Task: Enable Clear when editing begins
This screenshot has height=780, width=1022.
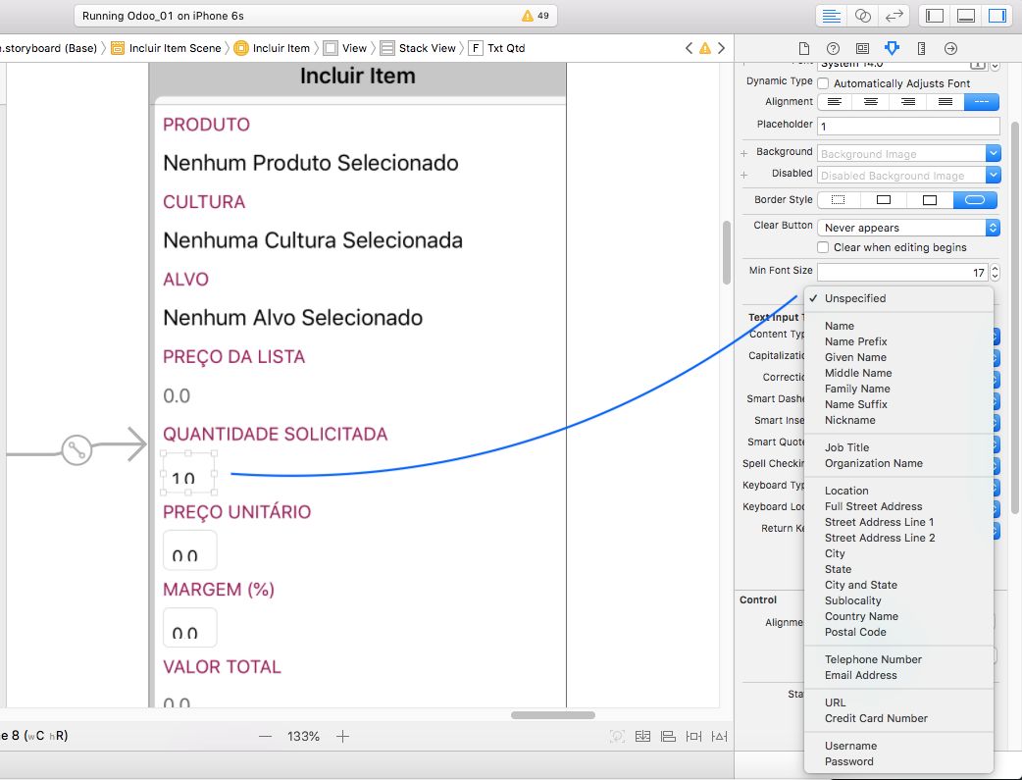Action: pyautogui.click(x=823, y=247)
